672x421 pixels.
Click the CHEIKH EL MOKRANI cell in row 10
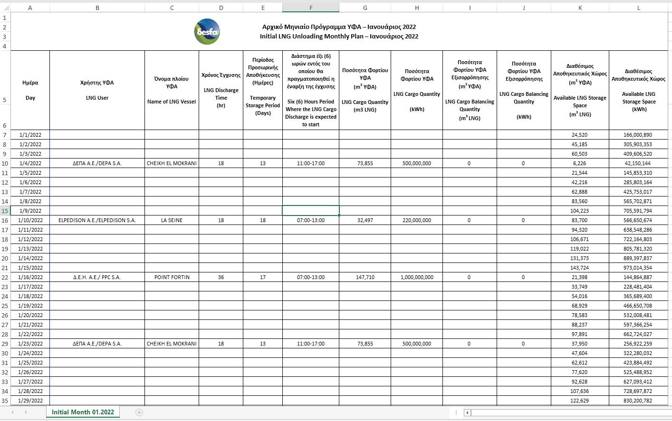[172, 163]
